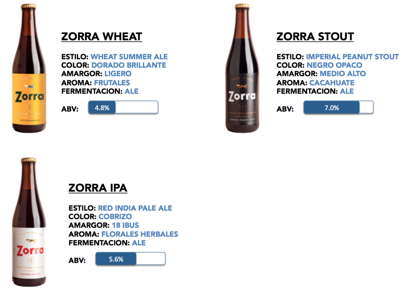The width and height of the screenshot is (405, 296).
Task: Open the ZORRA IPA heading
Action: (98, 188)
